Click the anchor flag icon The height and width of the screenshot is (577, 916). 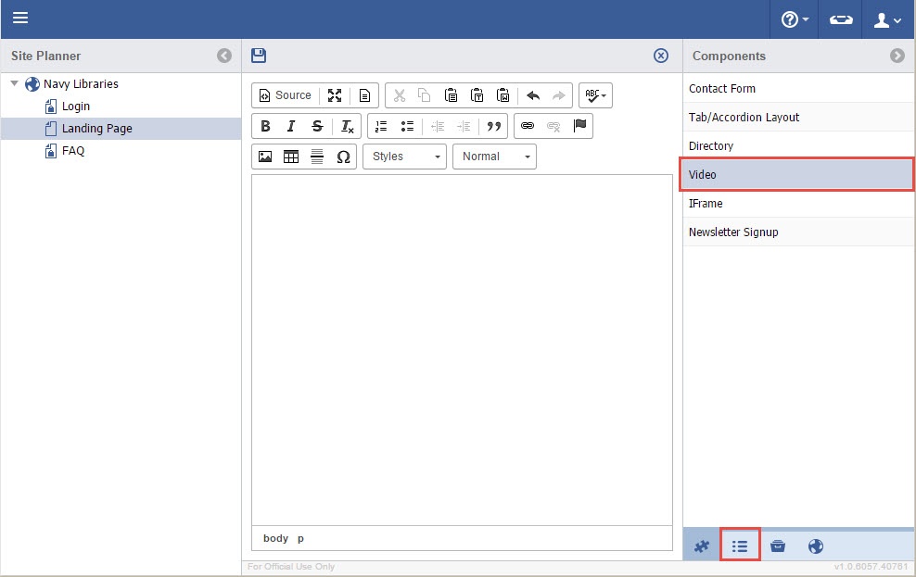click(x=579, y=126)
